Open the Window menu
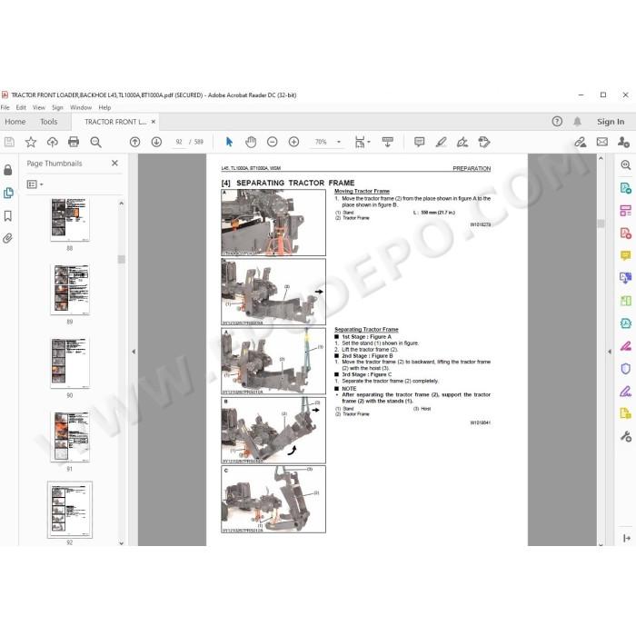Screen dimensions: 636x636 coord(81,107)
